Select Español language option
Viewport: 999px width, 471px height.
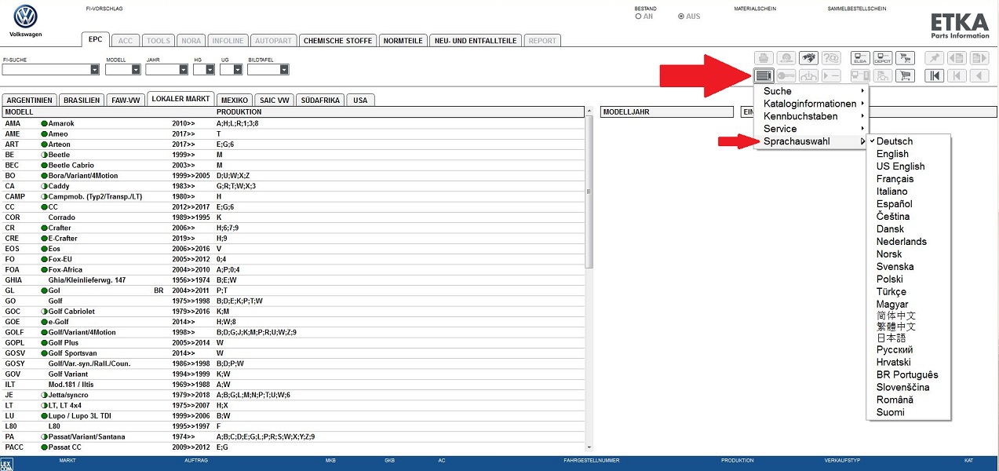[x=894, y=204]
